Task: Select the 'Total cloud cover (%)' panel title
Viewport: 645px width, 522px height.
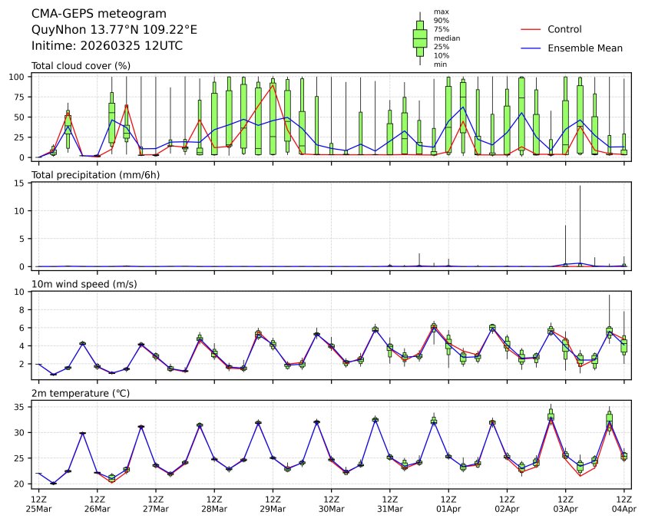Action: click(x=81, y=66)
